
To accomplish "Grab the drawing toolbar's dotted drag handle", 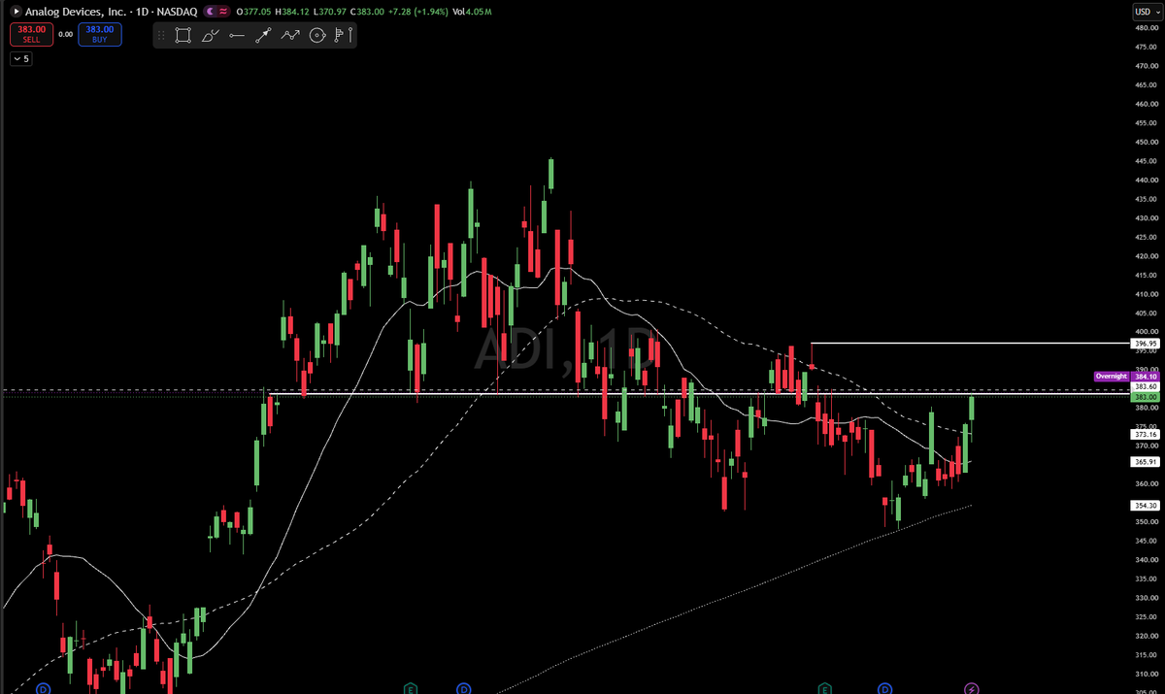I will pyautogui.click(x=161, y=36).
